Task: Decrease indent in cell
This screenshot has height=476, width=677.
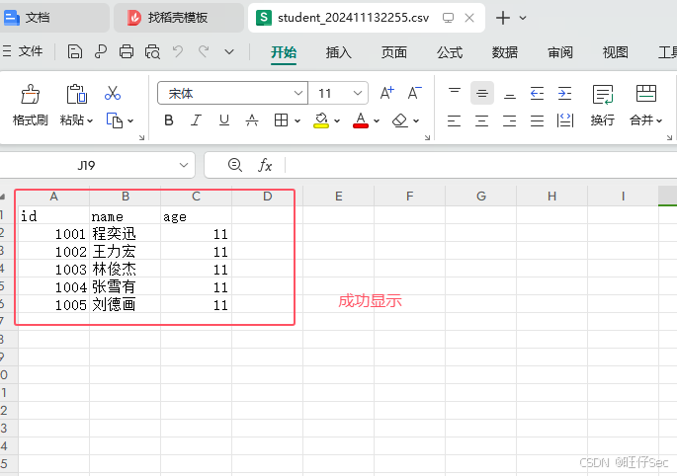Action: [537, 93]
